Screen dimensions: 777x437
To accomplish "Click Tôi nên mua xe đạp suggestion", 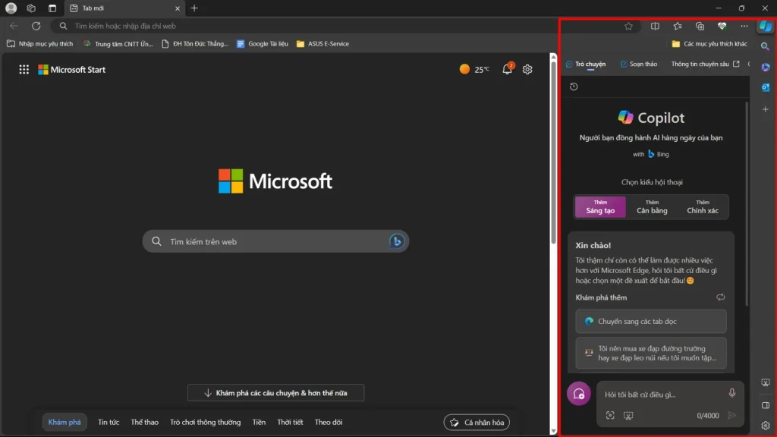I will coord(651,353).
